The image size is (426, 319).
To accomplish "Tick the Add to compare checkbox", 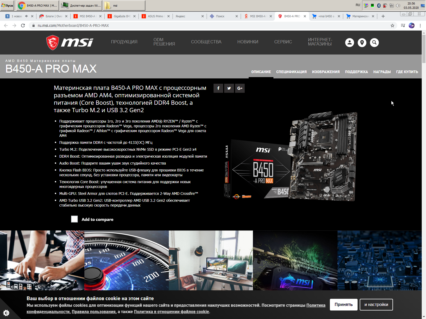I will click(75, 219).
